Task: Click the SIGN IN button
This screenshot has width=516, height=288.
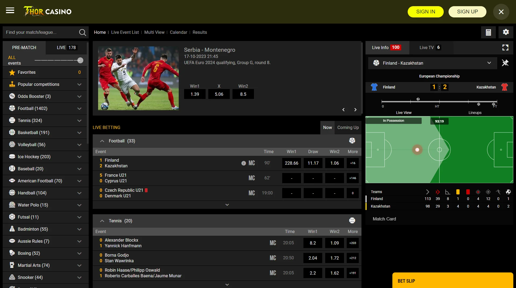Action: (425, 12)
